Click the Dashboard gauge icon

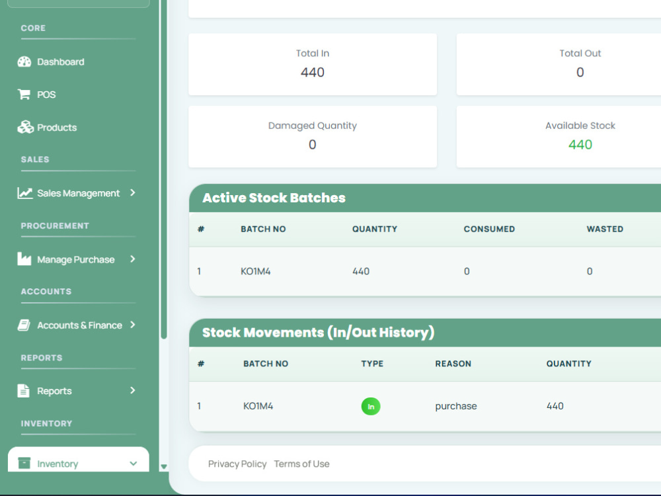pos(24,62)
